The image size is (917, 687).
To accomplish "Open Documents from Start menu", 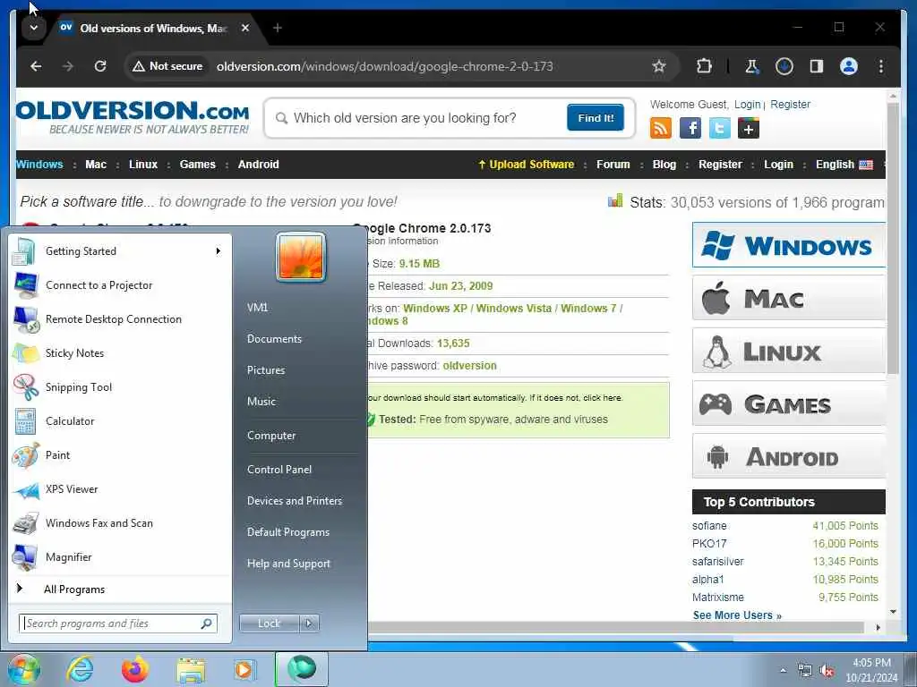I will coord(274,339).
